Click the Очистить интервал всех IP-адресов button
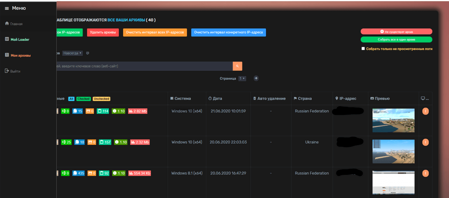The width and height of the screenshot is (449, 198). pyautogui.click(x=155, y=32)
